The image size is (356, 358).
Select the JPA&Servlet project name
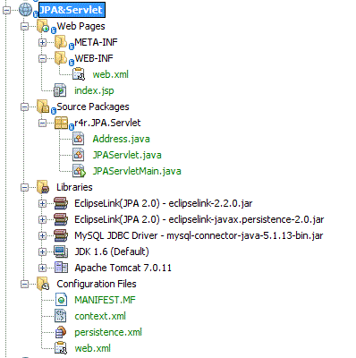pos(72,10)
